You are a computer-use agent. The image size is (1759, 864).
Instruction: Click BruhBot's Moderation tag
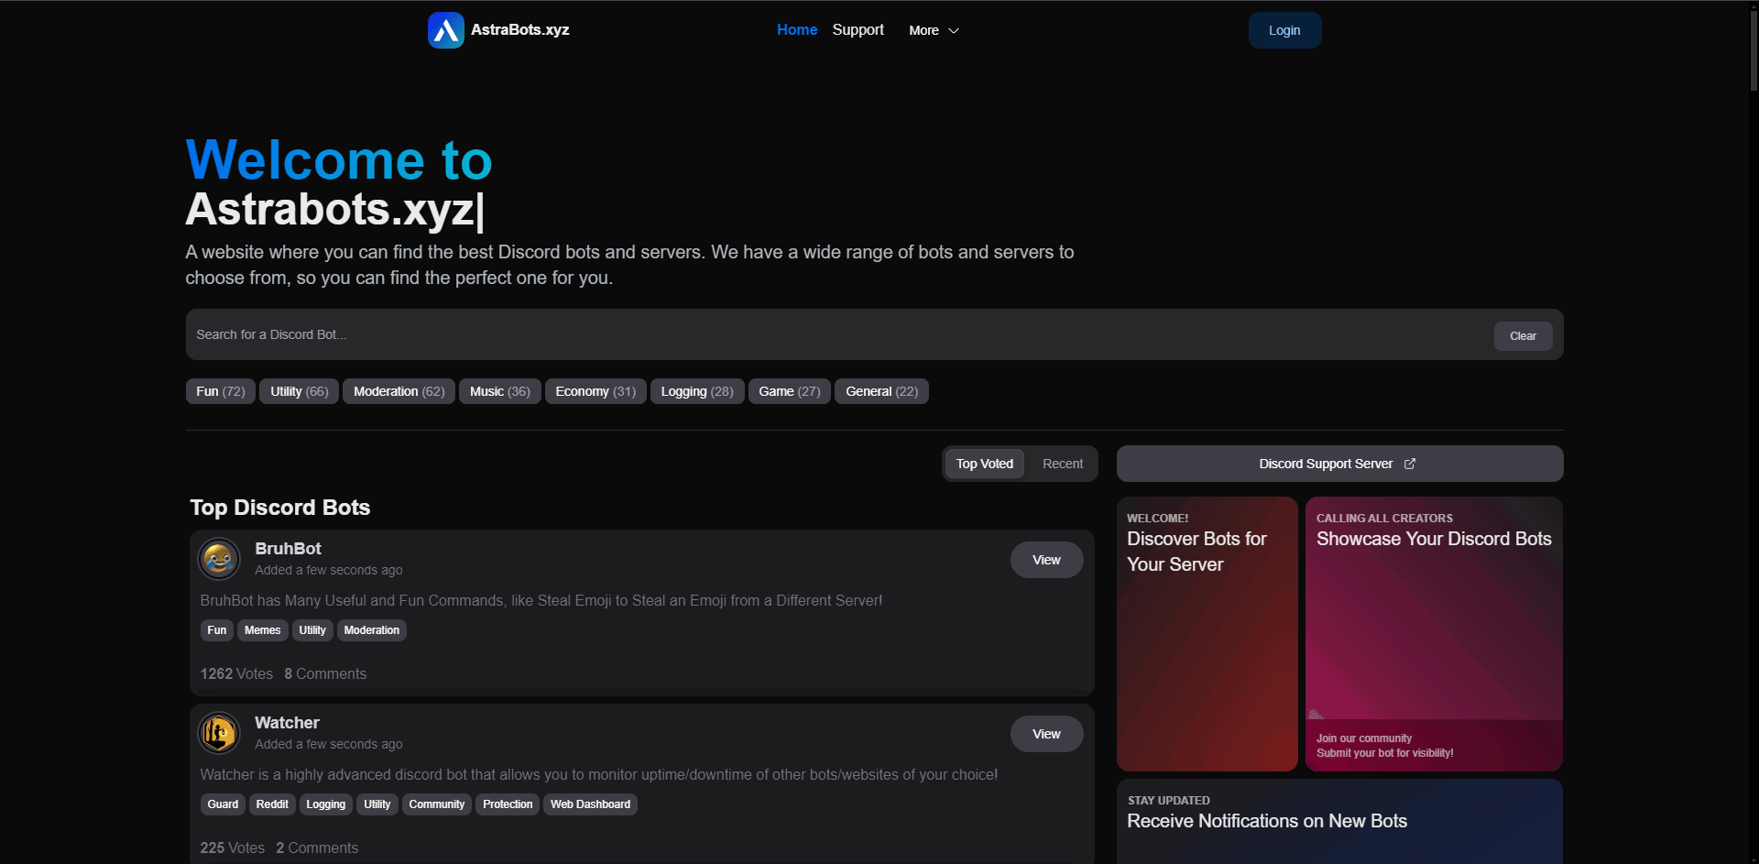click(372, 630)
